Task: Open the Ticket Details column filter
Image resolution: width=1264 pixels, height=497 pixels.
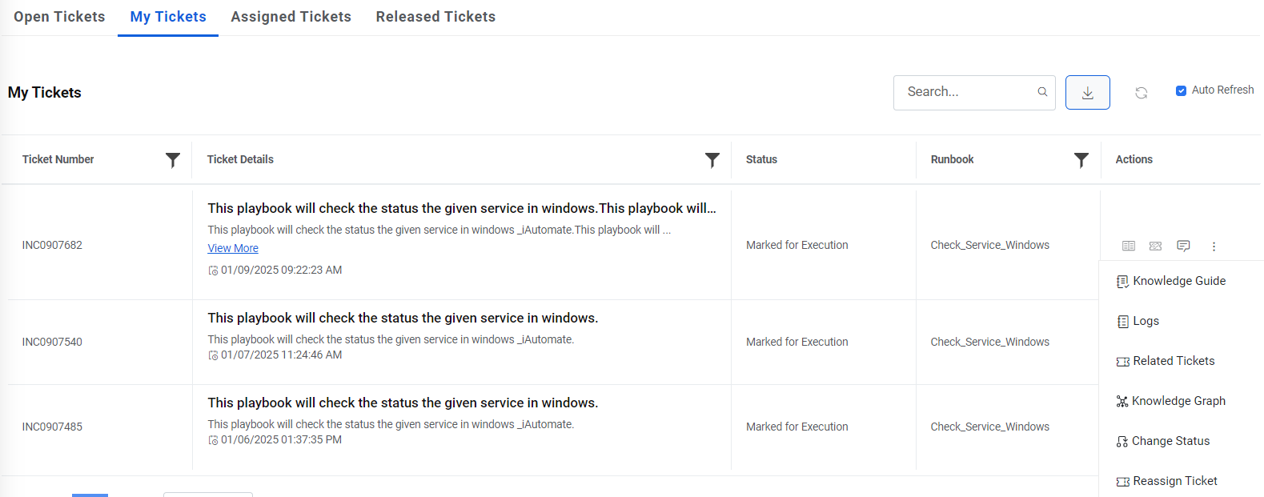Action: click(x=712, y=160)
